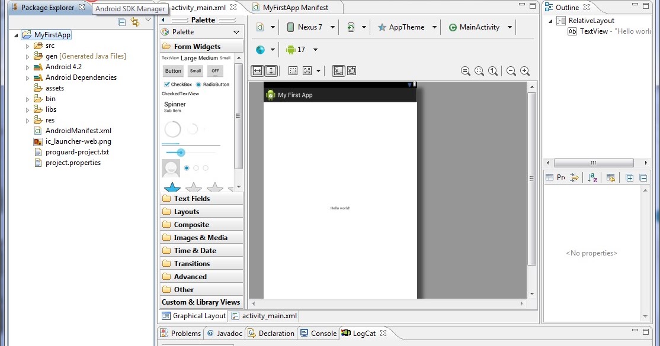
Task: Open Package Explorer view menu triangle
Action: [x=148, y=20]
